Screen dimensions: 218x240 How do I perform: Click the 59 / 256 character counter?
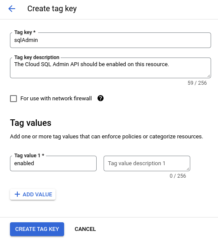[197, 83]
